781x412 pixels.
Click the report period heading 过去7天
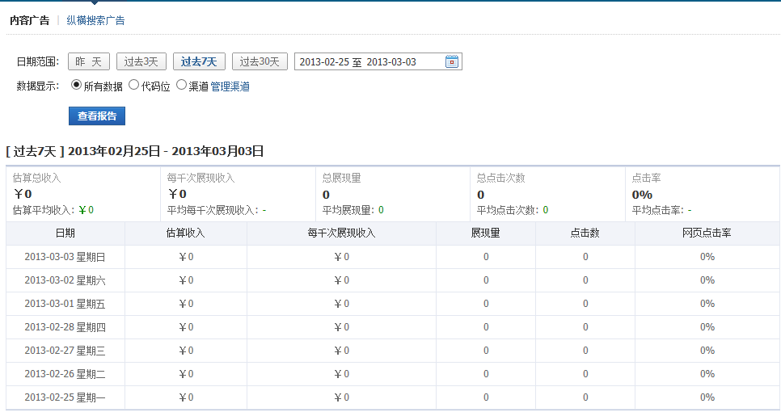[x=134, y=151]
